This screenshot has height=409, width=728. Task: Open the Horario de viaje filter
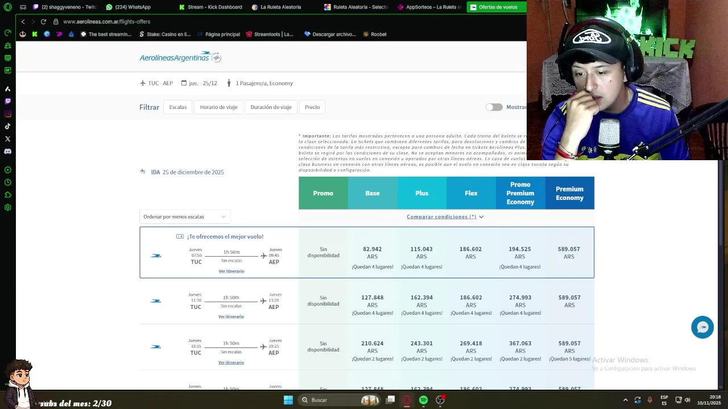[218, 107]
